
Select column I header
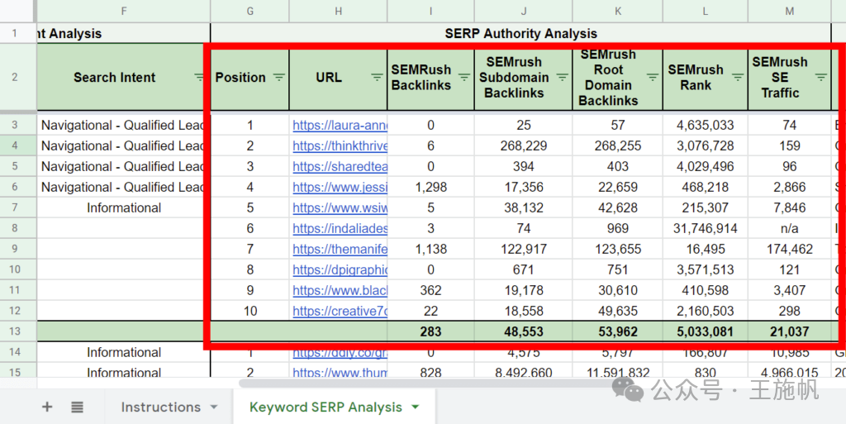tap(430, 11)
